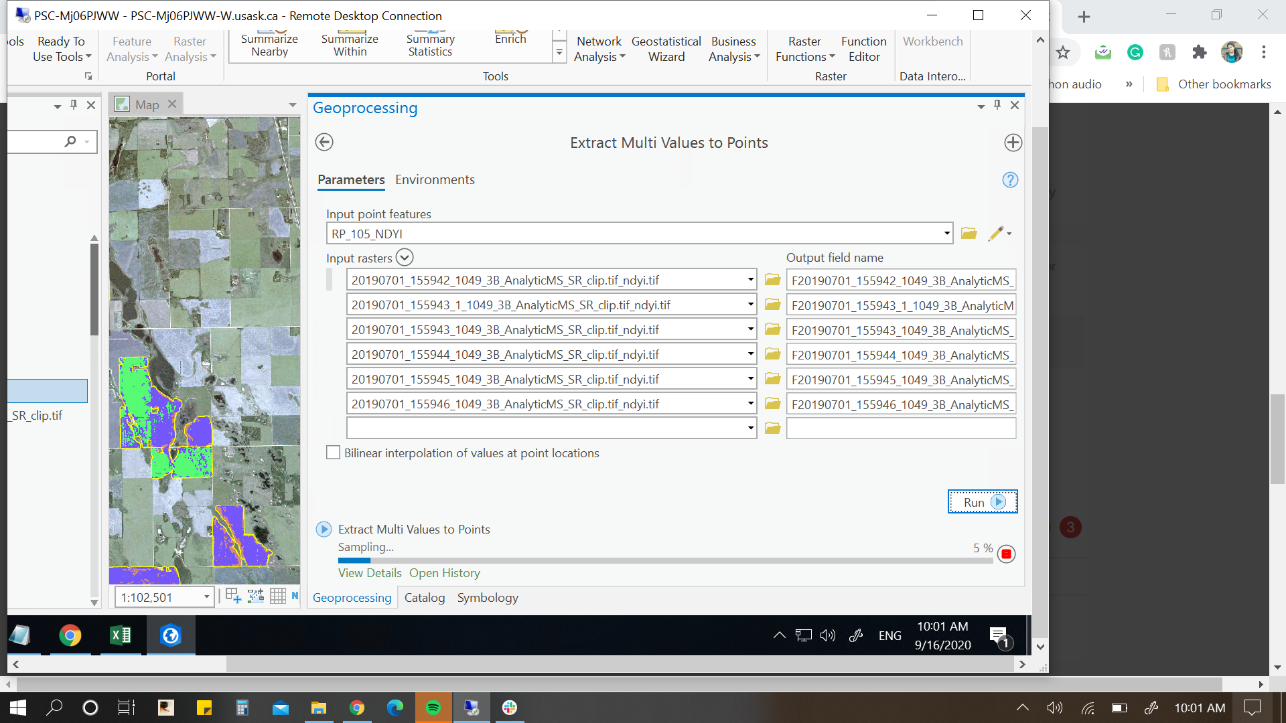Enable Bilinear interpolation checkbox
The width and height of the screenshot is (1286, 723).
point(333,453)
